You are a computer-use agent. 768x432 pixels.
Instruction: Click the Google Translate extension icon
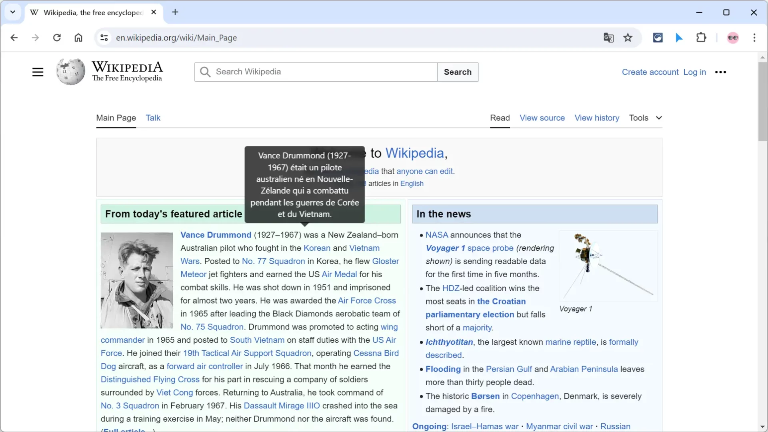tap(609, 38)
